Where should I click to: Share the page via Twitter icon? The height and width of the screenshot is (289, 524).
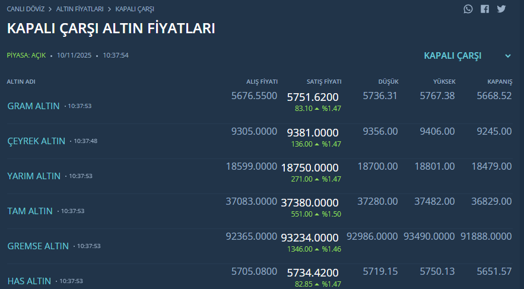point(501,9)
